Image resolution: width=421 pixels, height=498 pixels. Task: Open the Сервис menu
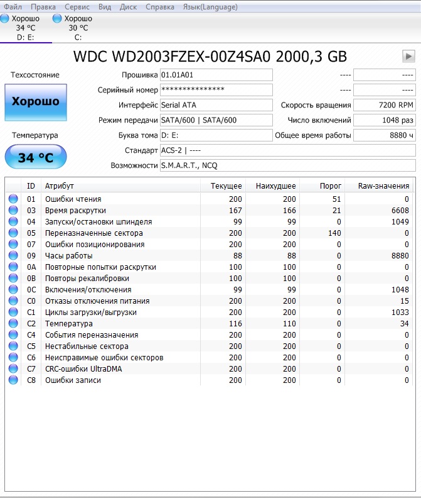click(77, 7)
